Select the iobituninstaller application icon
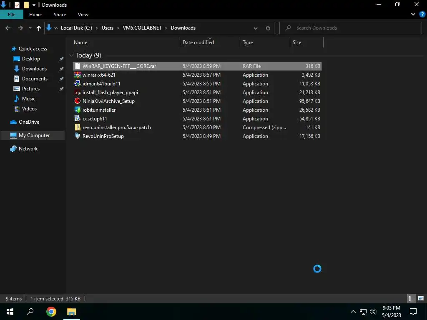The width and height of the screenshot is (427, 320). click(78, 110)
